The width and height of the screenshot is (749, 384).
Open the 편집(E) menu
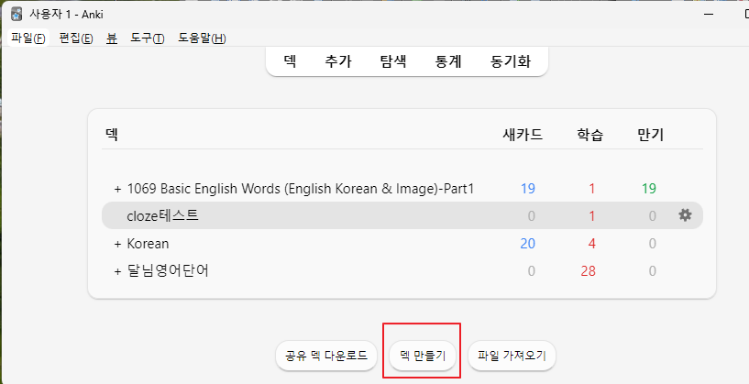76,38
